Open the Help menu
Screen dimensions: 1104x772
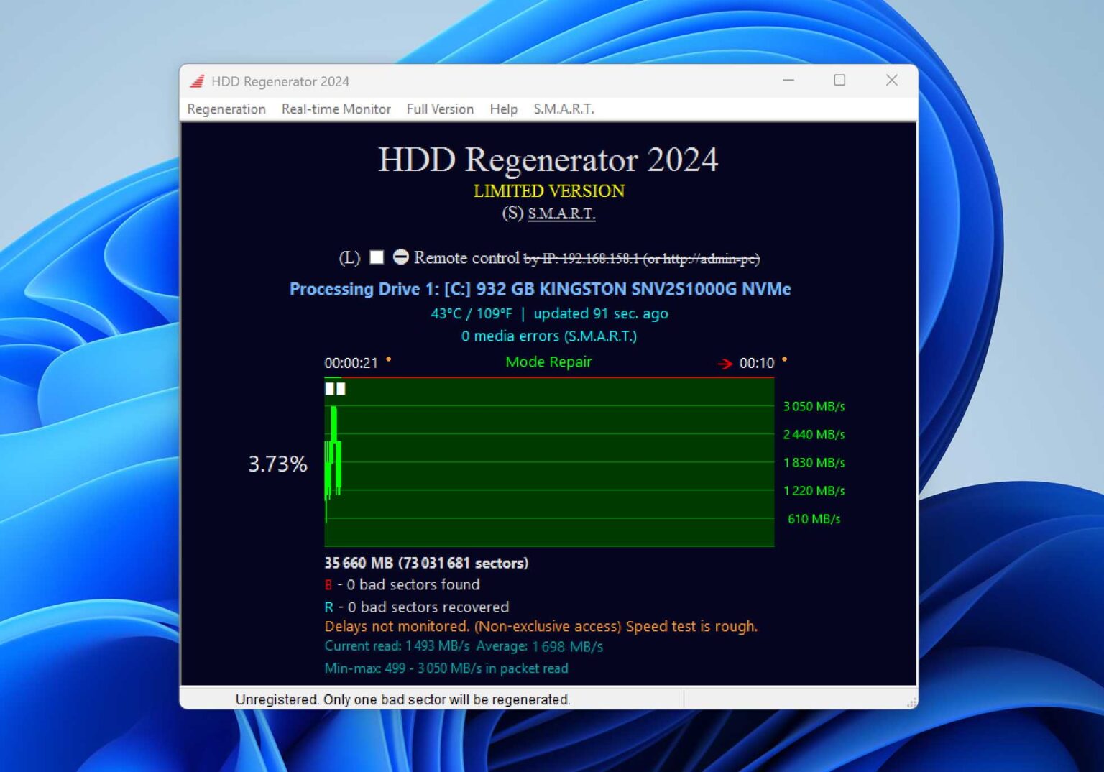click(503, 109)
